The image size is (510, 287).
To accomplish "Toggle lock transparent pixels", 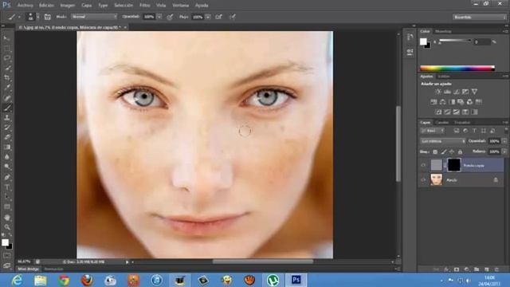I will (x=435, y=151).
